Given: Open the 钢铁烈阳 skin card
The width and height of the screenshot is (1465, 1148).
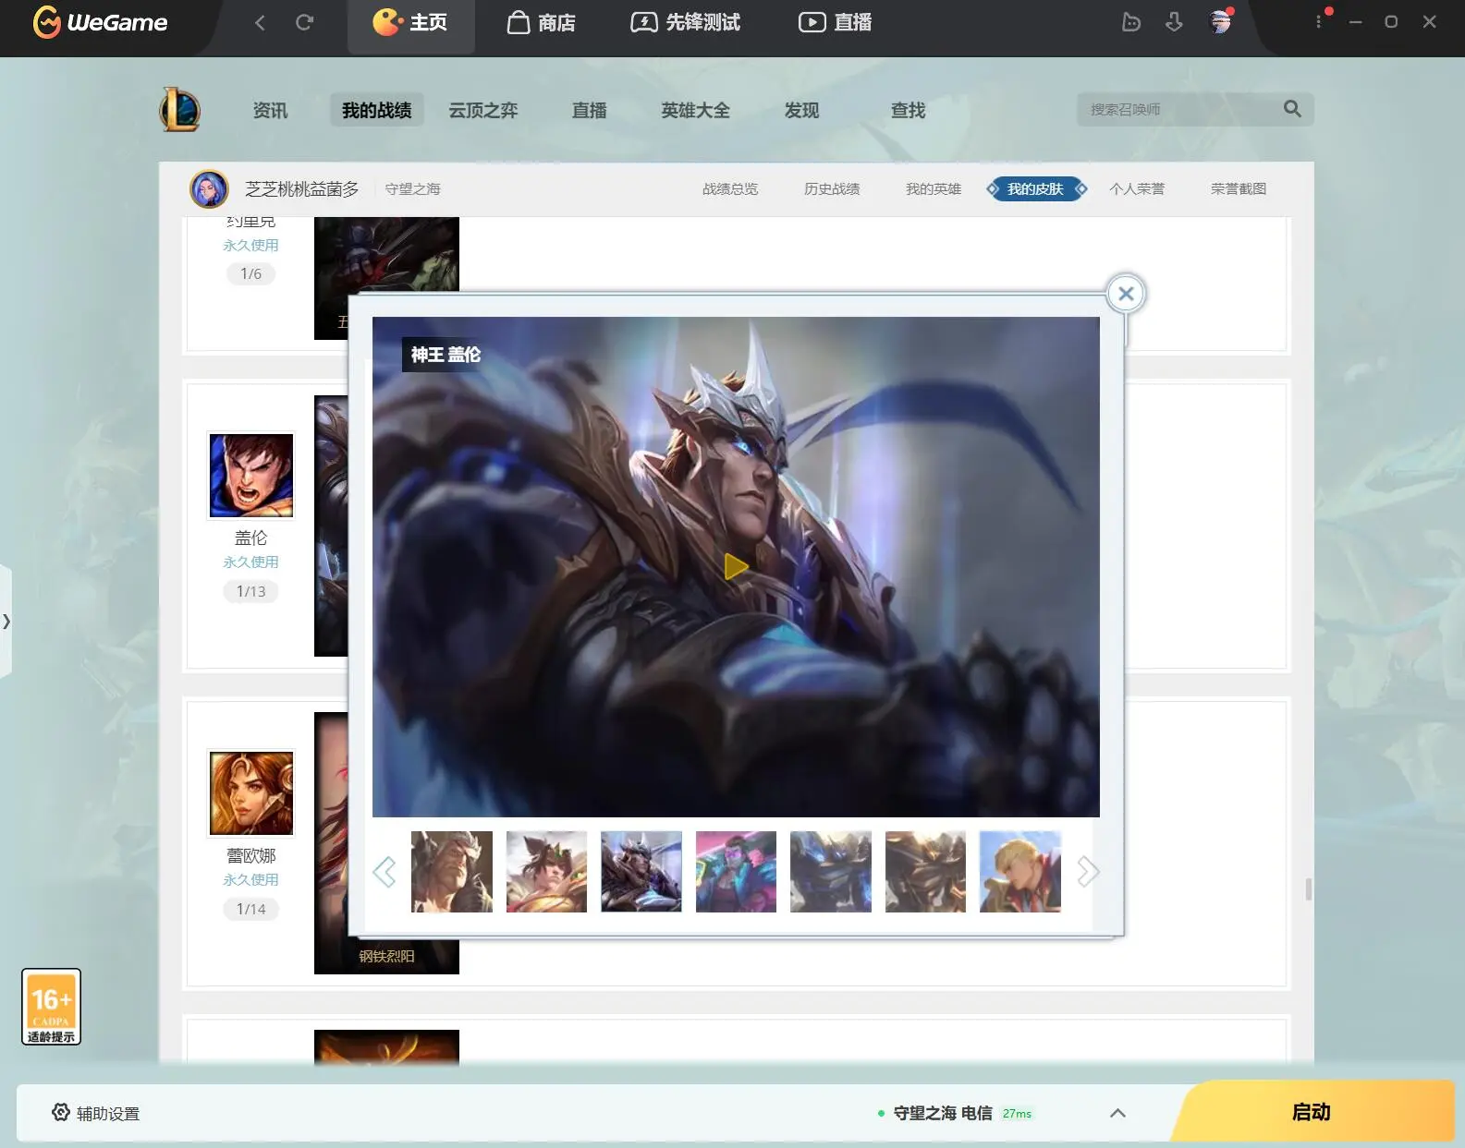Looking at the screenshot, I should coord(386,955).
